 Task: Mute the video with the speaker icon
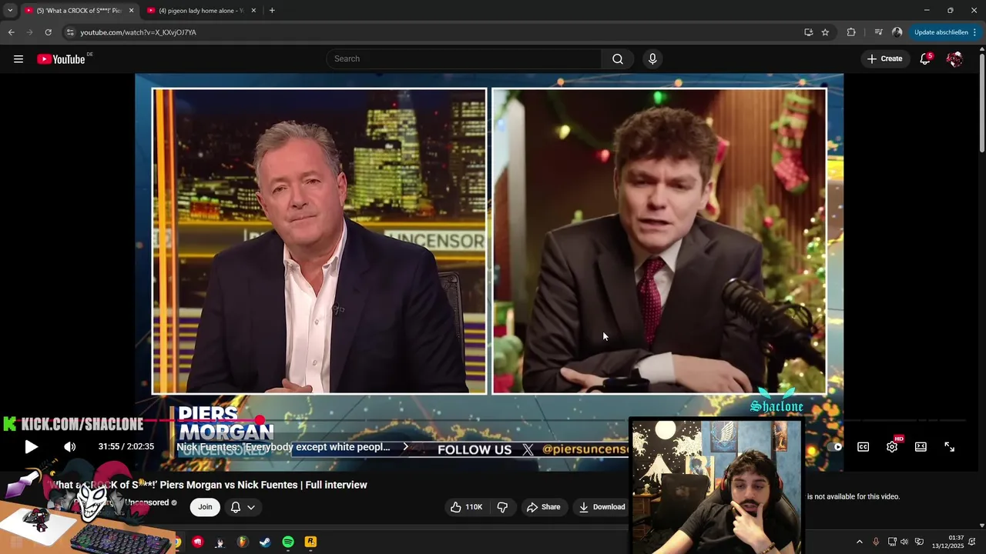69,447
